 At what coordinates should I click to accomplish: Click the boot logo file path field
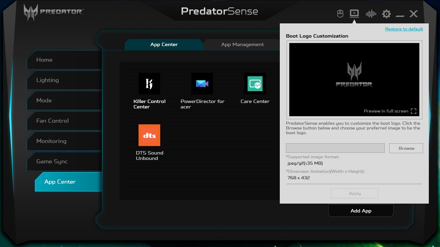tap(335, 148)
